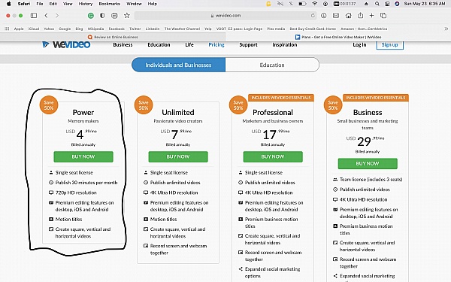Open the Facebook bookmark
The image size is (451, 282).
(x=117, y=29)
